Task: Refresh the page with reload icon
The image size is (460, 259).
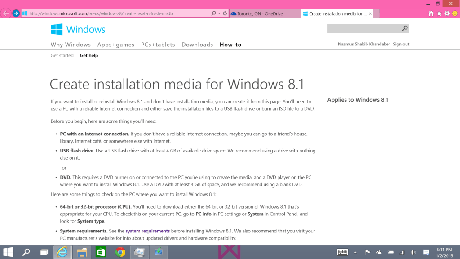Action: 225,13
